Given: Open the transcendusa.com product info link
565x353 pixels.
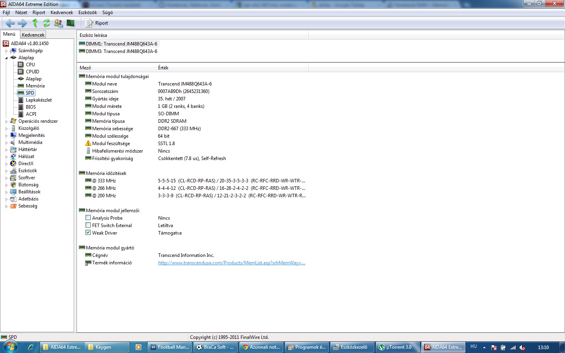Looking at the screenshot, I should (x=231, y=263).
